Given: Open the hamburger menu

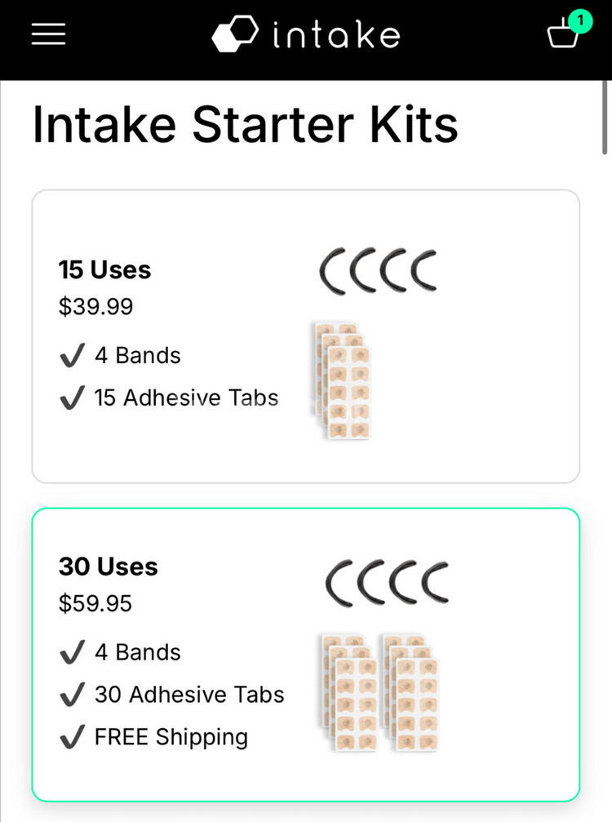Looking at the screenshot, I should 48,34.
